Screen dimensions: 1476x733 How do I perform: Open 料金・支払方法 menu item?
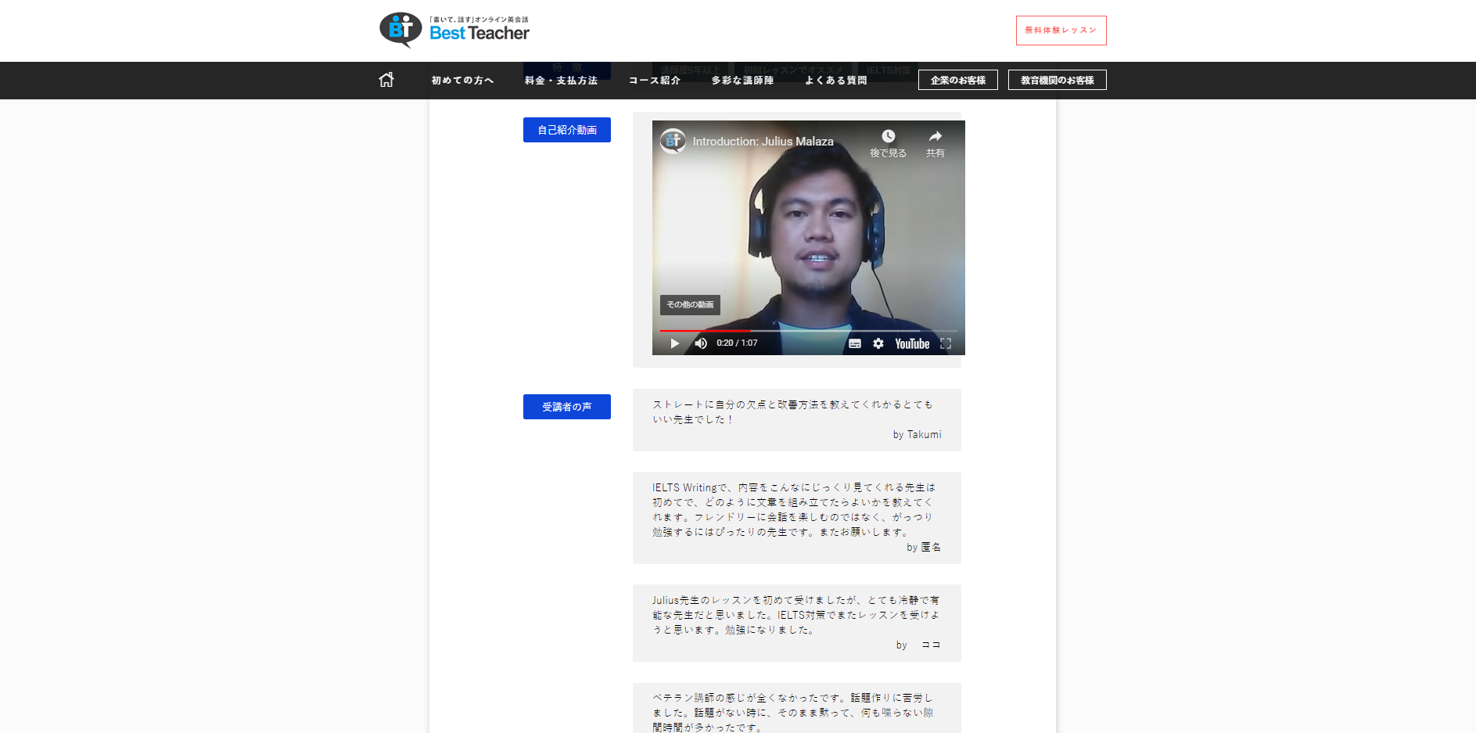point(561,80)
